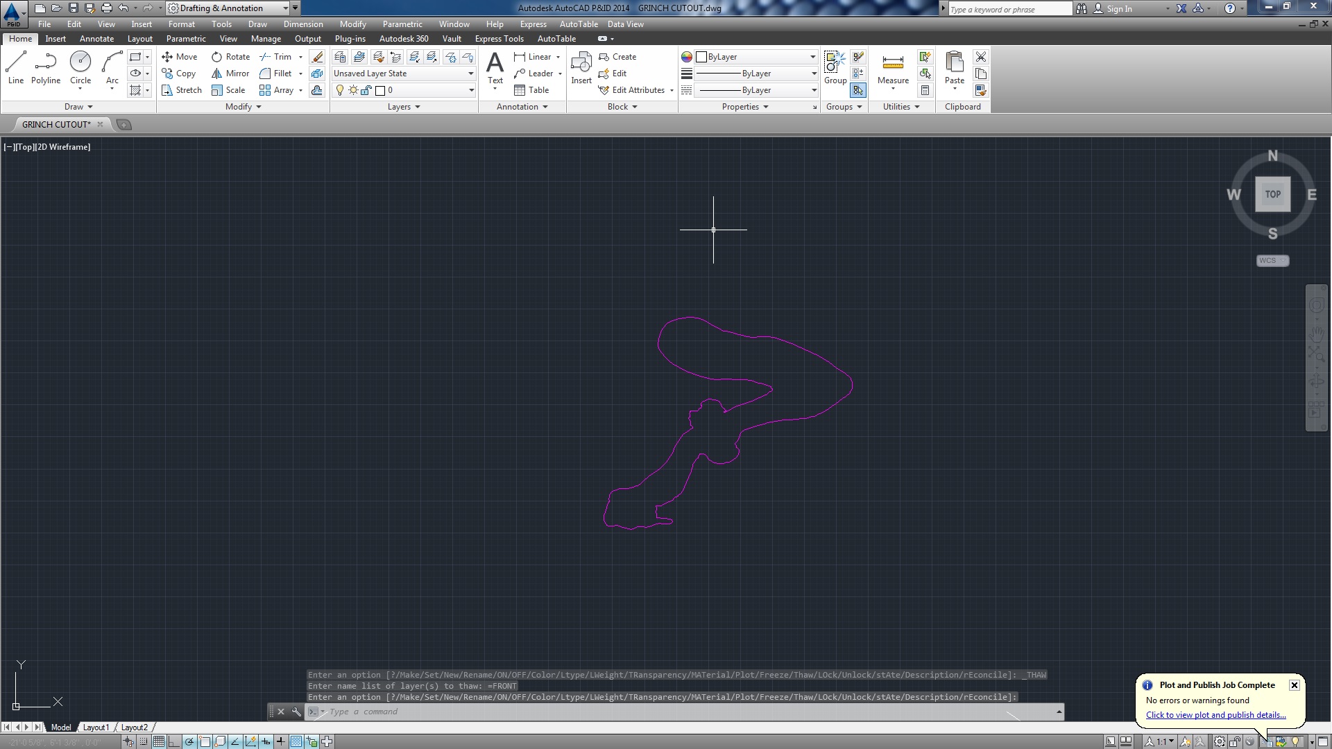Select the Line drawing tool

(16, 68)
